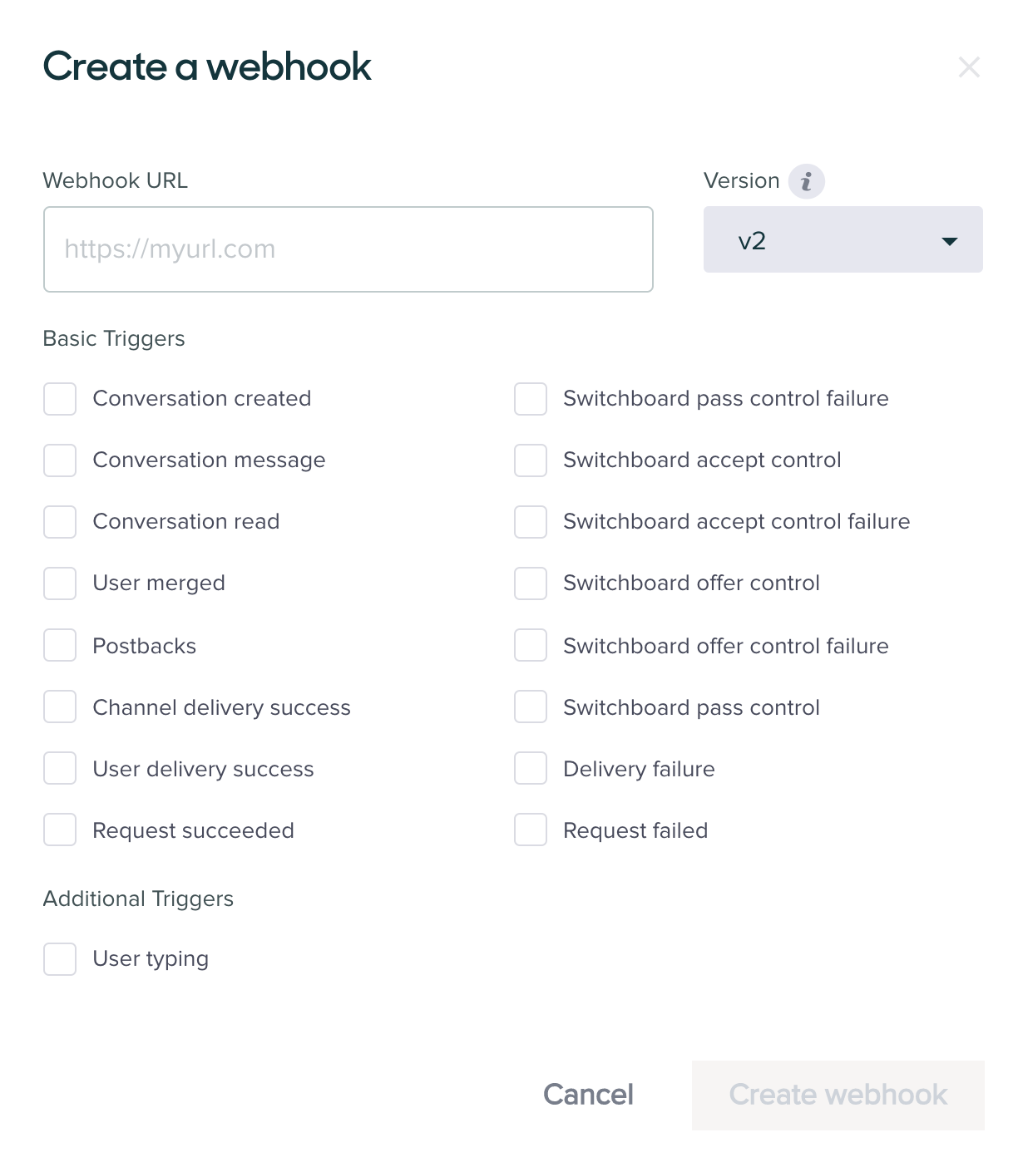The image size is (1018, 1162).
Task: Check the Delivery failure trigger
Action: (x=531, y=769)
